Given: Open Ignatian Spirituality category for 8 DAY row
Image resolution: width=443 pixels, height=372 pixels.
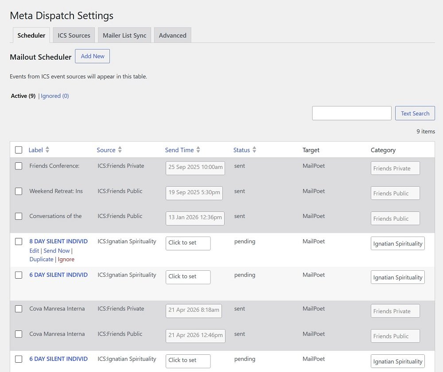Looking at the screenshot, I should tap(398, 243).
